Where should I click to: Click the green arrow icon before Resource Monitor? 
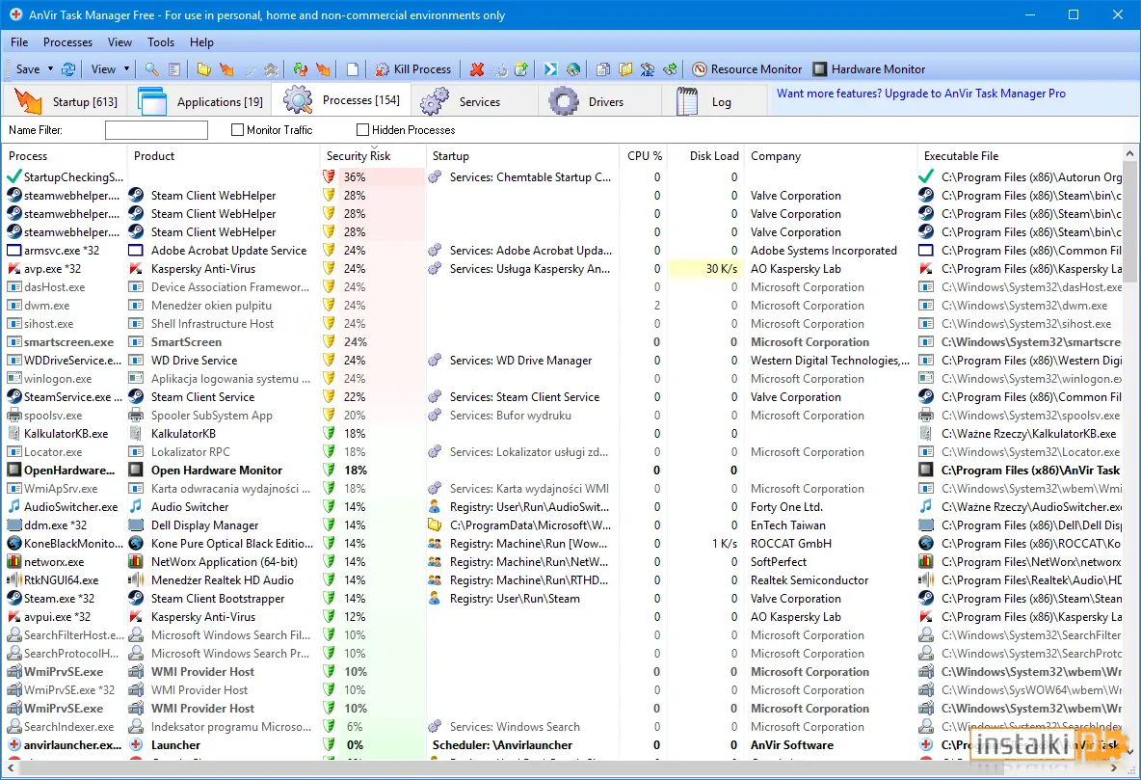(670, 69)
